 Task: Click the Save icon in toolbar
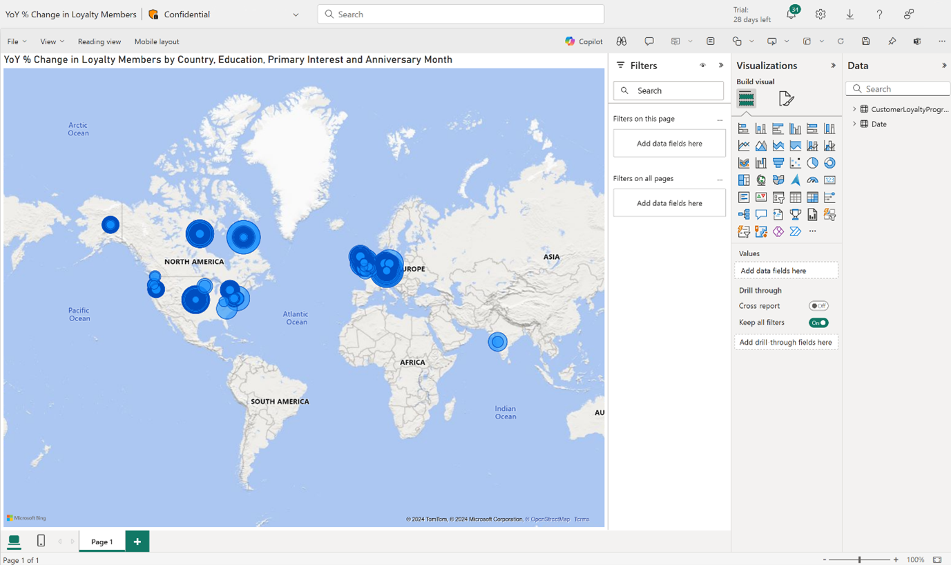(x=865, y=41)
